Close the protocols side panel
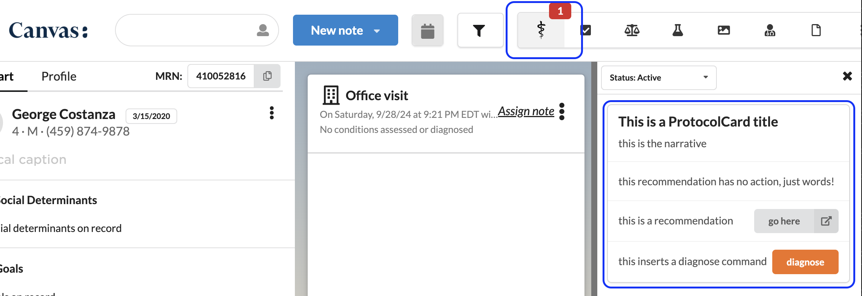Viewport: 862px width, 296px height. 847,76
